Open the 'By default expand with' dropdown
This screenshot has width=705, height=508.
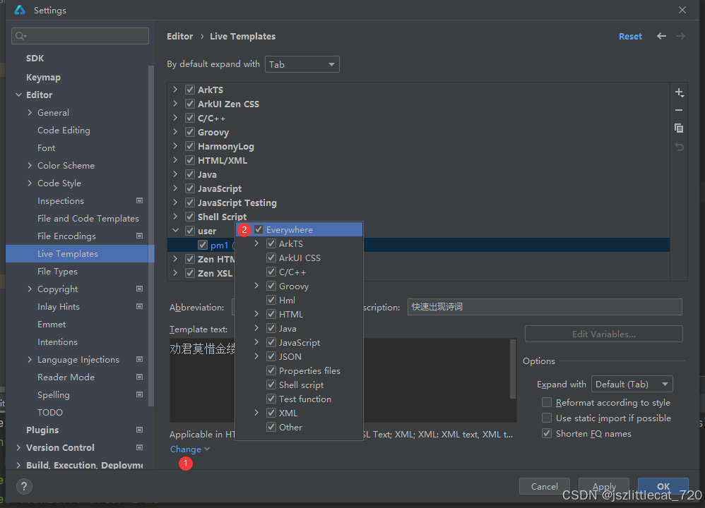click(302, 64)
